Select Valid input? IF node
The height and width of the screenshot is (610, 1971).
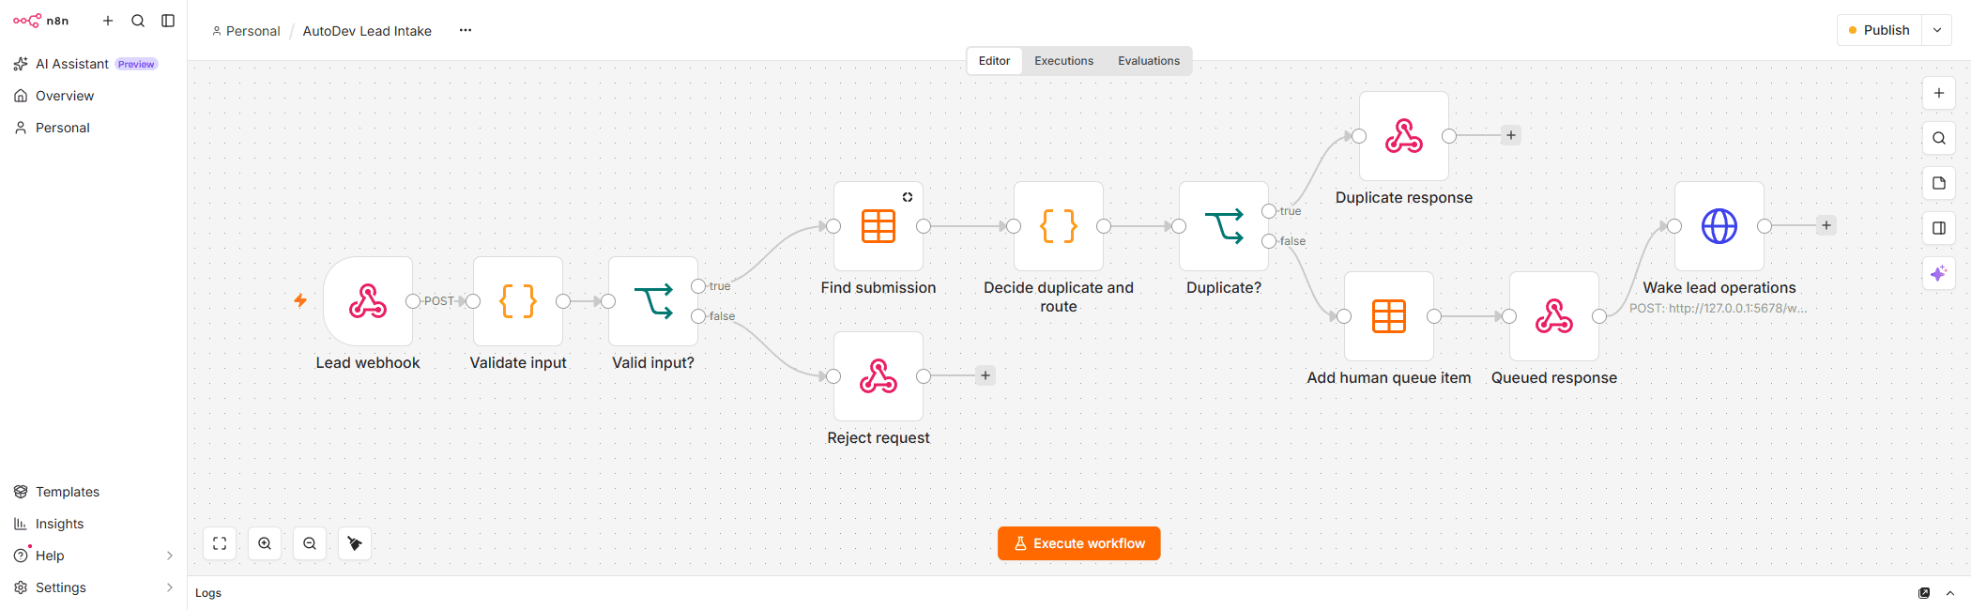point(653,301)
